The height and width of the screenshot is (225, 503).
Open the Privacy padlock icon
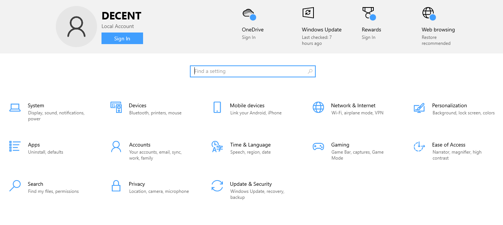(116, 186)
